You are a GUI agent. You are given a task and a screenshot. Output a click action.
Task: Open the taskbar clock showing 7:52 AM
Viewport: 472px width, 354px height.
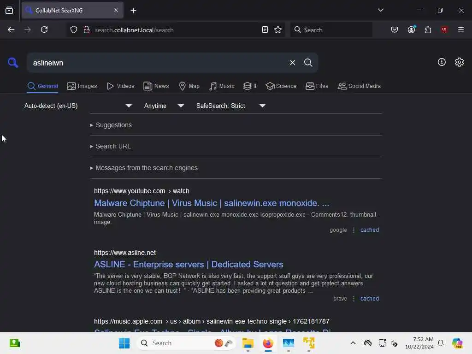419,343
